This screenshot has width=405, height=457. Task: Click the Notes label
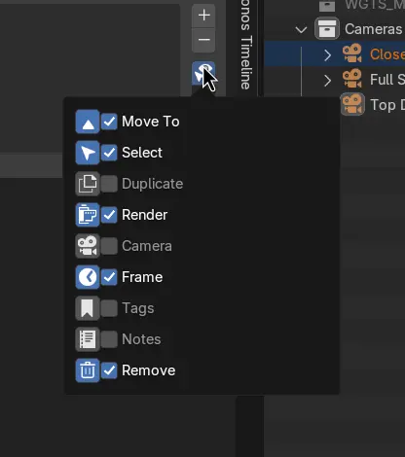(141, 339)
